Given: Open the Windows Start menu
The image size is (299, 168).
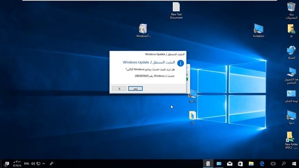Looking at the screenshot, I should tap(294, 164).
